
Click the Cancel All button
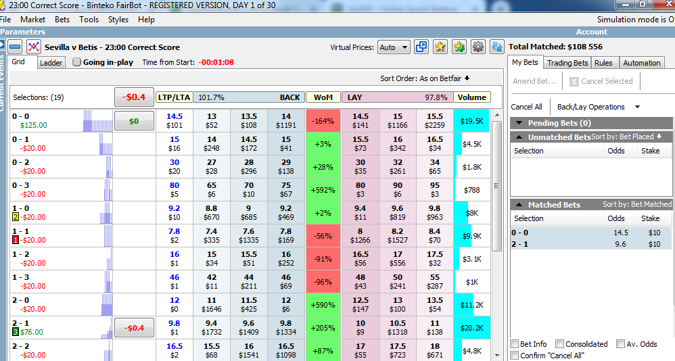click(x=526, y=107)
